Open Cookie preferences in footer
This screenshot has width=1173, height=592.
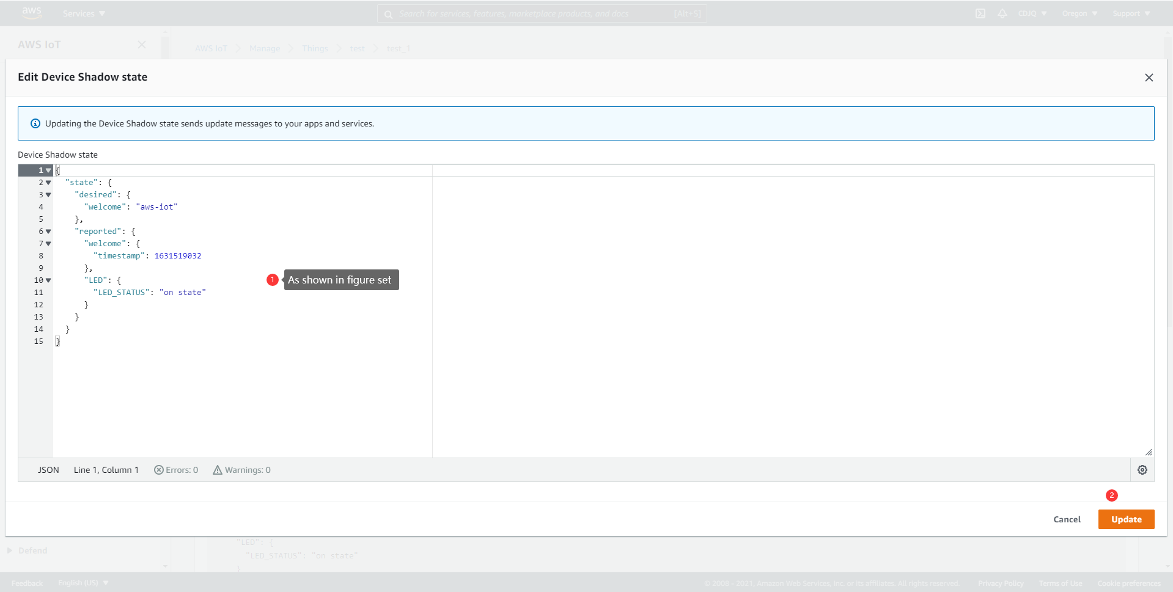point(1128,583)
